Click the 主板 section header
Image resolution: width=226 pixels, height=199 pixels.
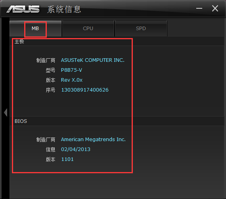click(x=19, y=42)
